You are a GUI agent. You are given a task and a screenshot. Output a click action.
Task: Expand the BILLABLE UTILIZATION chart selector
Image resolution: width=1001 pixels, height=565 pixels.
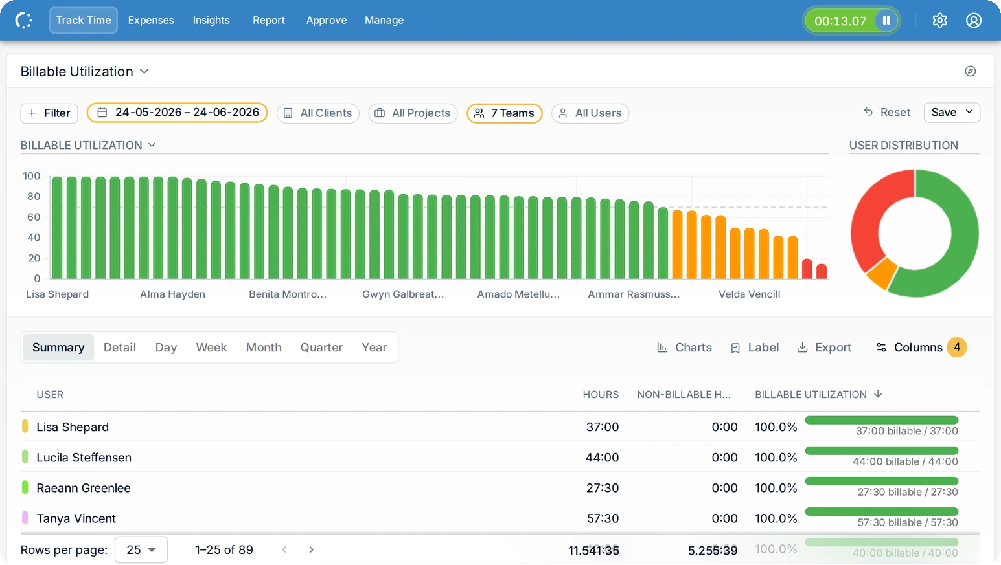tap(88, 145)
